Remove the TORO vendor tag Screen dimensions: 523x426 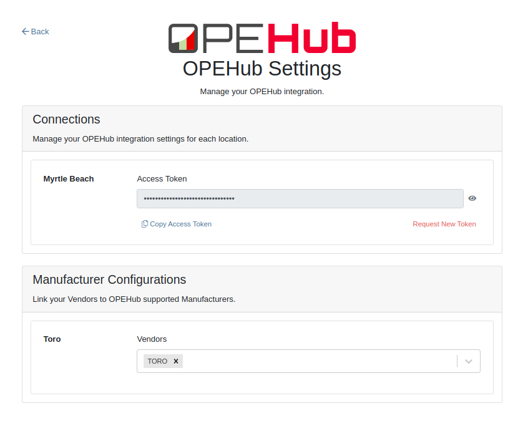coord(176,361)
